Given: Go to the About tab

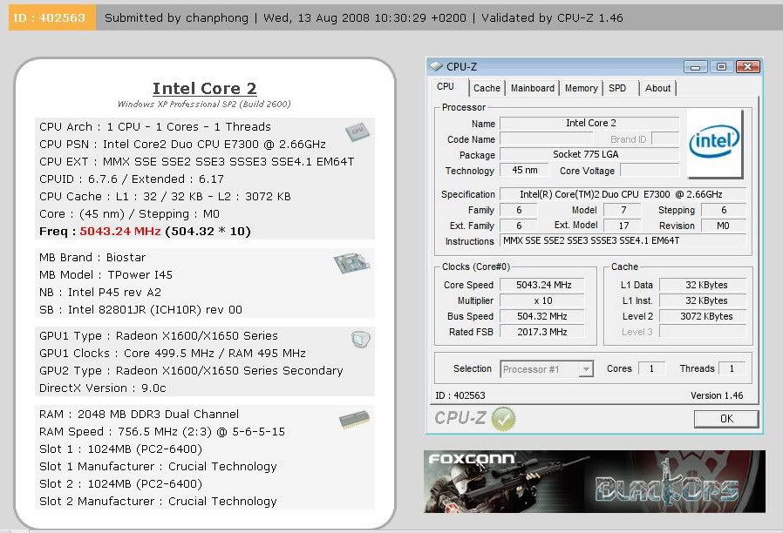Looking at the screenshot, I should 657,88.
